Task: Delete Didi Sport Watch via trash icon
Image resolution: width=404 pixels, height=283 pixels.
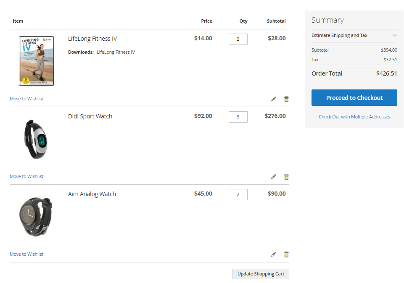Action: coord(286,177)
